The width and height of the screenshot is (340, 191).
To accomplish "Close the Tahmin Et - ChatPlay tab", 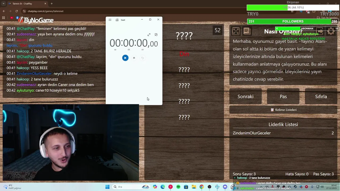I will click(45, 4).
